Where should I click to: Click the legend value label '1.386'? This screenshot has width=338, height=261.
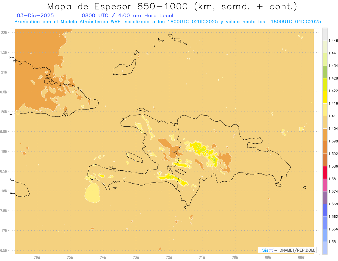tap(333, 166)
